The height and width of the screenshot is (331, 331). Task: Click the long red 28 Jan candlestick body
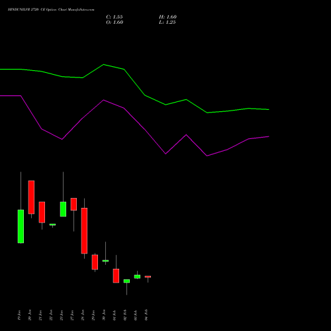point(84,231)
